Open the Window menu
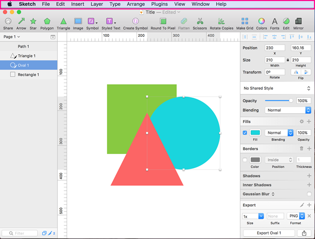Screen dimensions: 315x239 coord(201,4)
